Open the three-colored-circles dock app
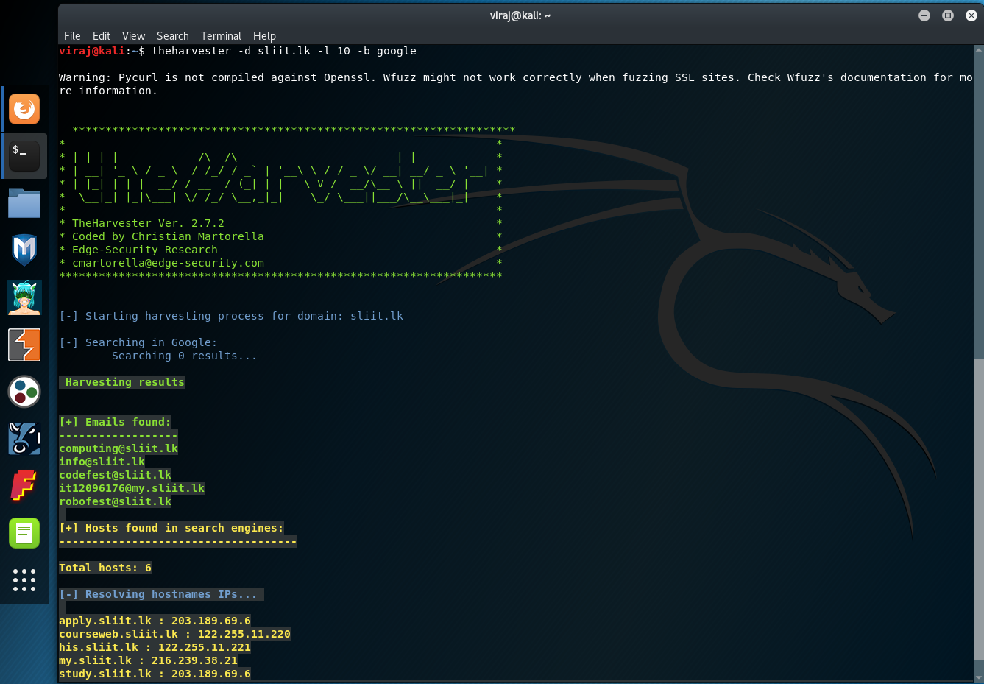984x684 pixels. click(24, 392)
